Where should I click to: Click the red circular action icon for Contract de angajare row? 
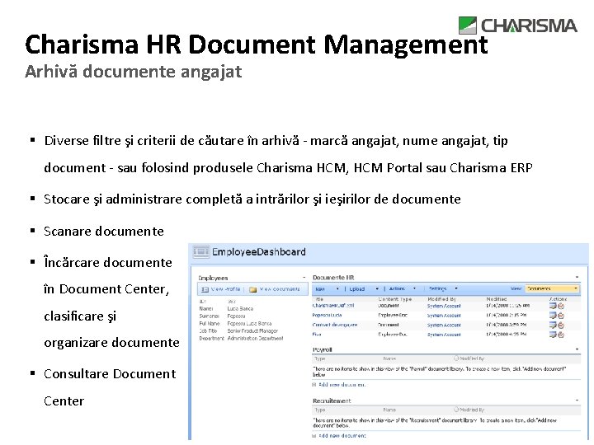(561, 325)
